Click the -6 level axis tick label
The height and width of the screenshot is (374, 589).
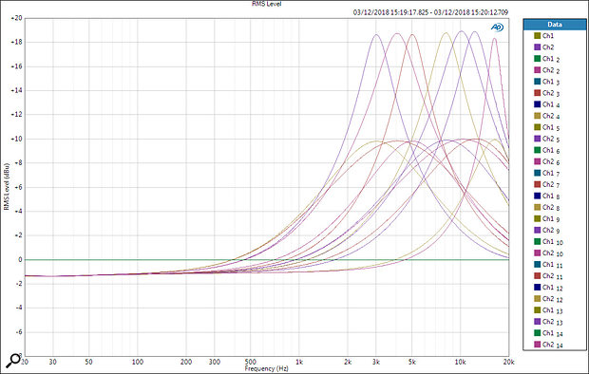(18, 332)
